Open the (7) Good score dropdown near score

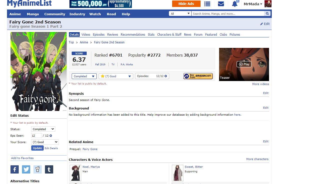(x=116, y=76)
